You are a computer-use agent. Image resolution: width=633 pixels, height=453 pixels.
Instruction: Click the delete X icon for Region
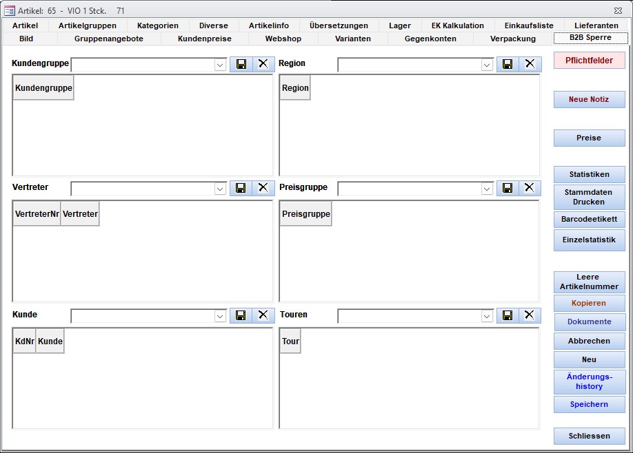point(530,64)
